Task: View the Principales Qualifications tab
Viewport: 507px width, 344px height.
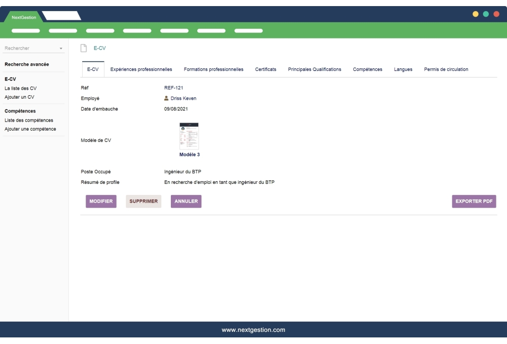Action: click(x=314, y=69)
